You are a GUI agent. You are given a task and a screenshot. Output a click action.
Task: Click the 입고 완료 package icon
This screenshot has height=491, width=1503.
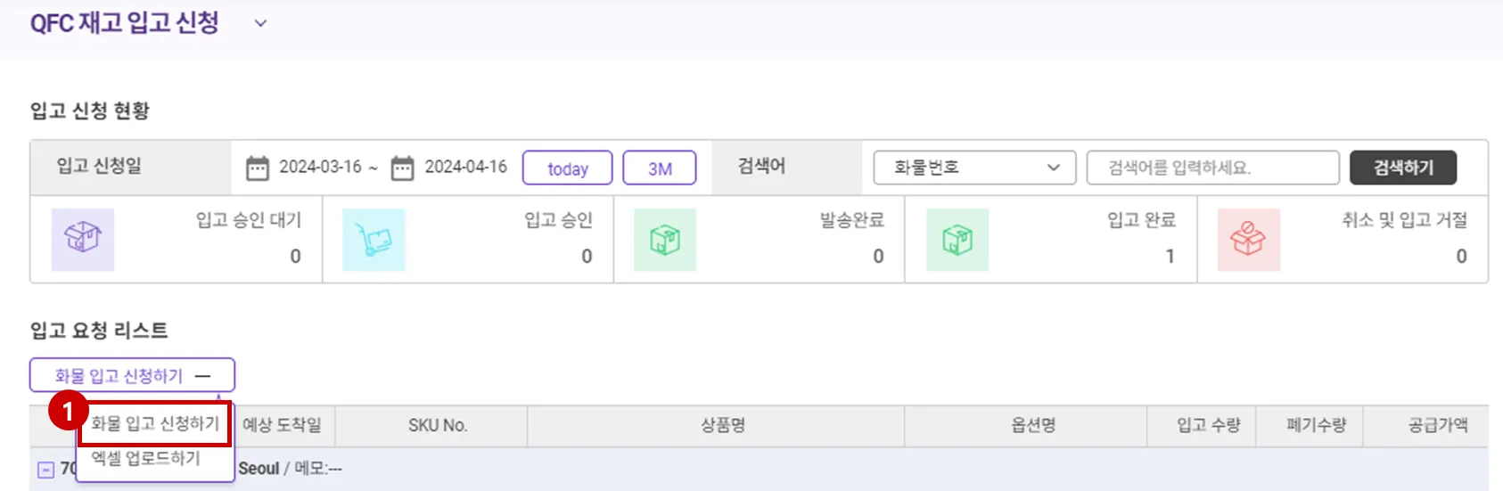pyautogui.click(x=957, y=240)
